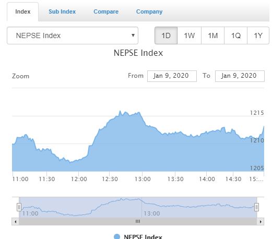Screen dimensions: 272x239
Task: Click the Zoom label
Action: pyautogui.click(x=20, y=76)
